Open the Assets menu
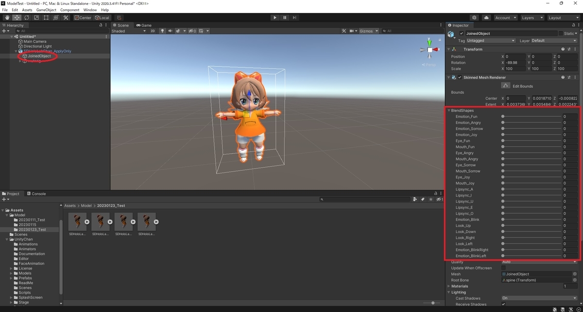Screen dimensions: 583x312 (x=27, y=10)
